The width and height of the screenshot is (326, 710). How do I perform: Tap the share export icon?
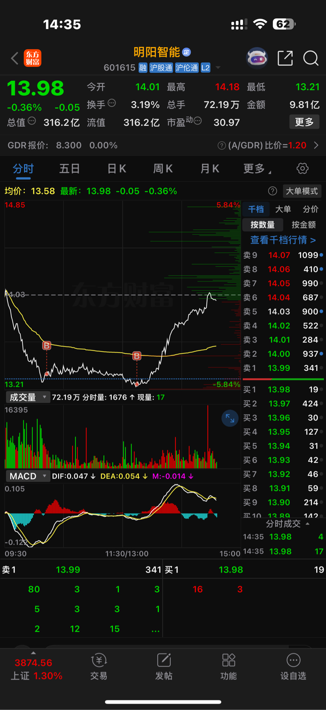[285, 58]
